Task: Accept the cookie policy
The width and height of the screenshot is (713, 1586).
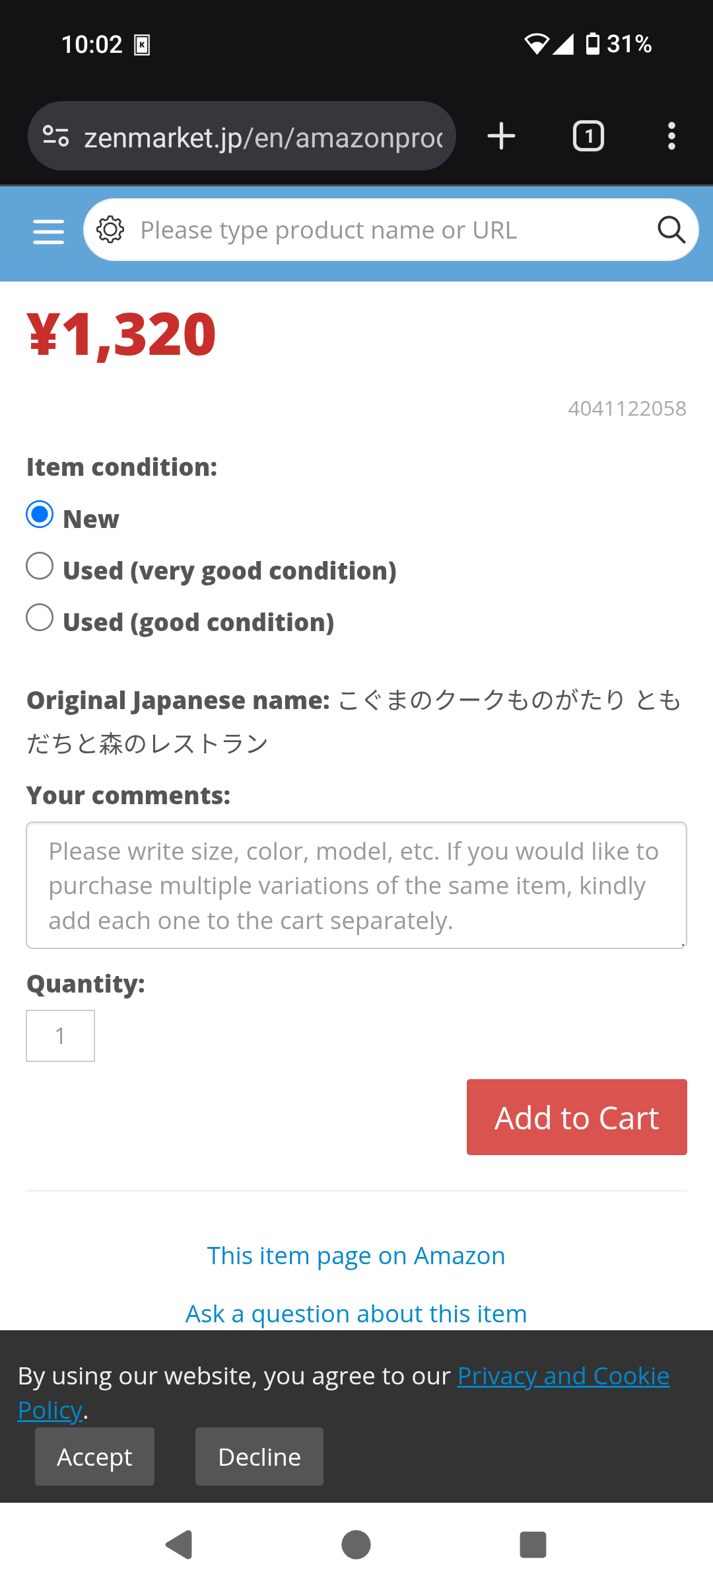Action: click(x=94, y=1456)
